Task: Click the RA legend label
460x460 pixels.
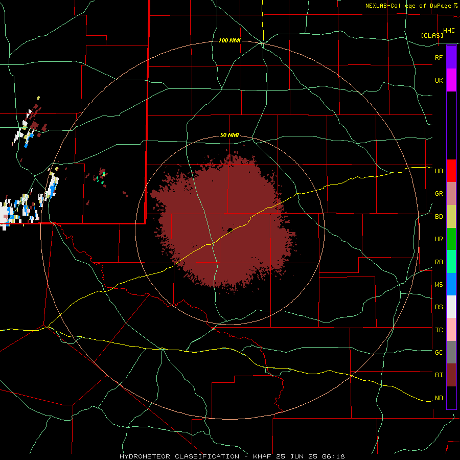Action: (x=439, y=262)
